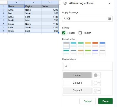This screenshot has width=117, height=107.
Task: Click the Header custom style preview
Action: [x=77, y=75]
